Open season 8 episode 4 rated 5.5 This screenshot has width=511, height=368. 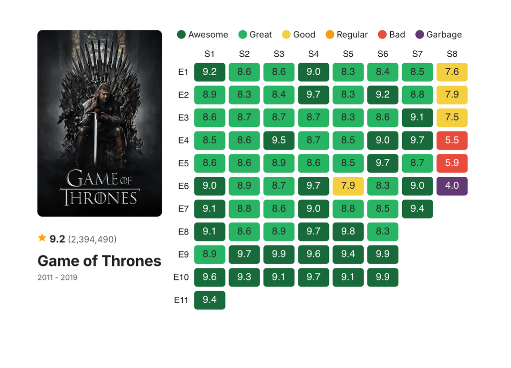[x=452, y=140]
